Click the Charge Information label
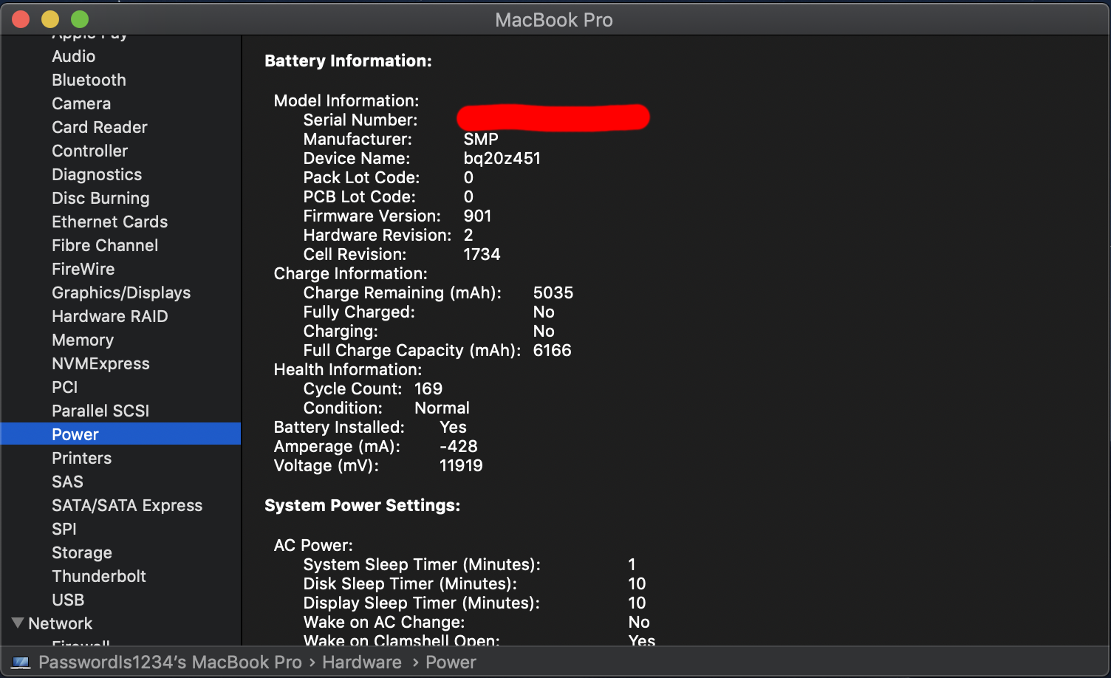The width and height of the screenshot is (1111, 678). coord(350,273)
